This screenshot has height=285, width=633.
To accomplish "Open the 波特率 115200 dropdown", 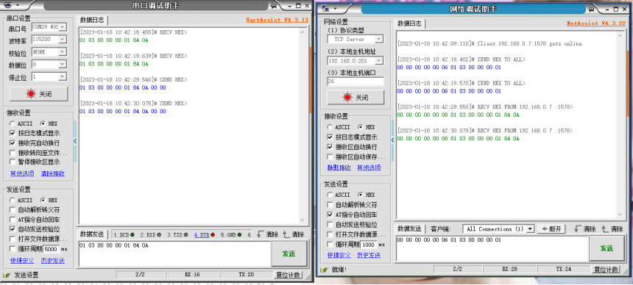I will click(x=62, y=40).
